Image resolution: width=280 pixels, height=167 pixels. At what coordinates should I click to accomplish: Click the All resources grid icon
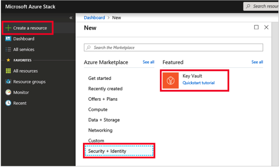tap(8, 71)
